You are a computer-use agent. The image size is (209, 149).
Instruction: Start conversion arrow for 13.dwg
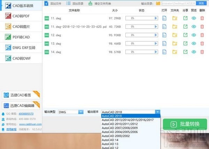point(156,44)
